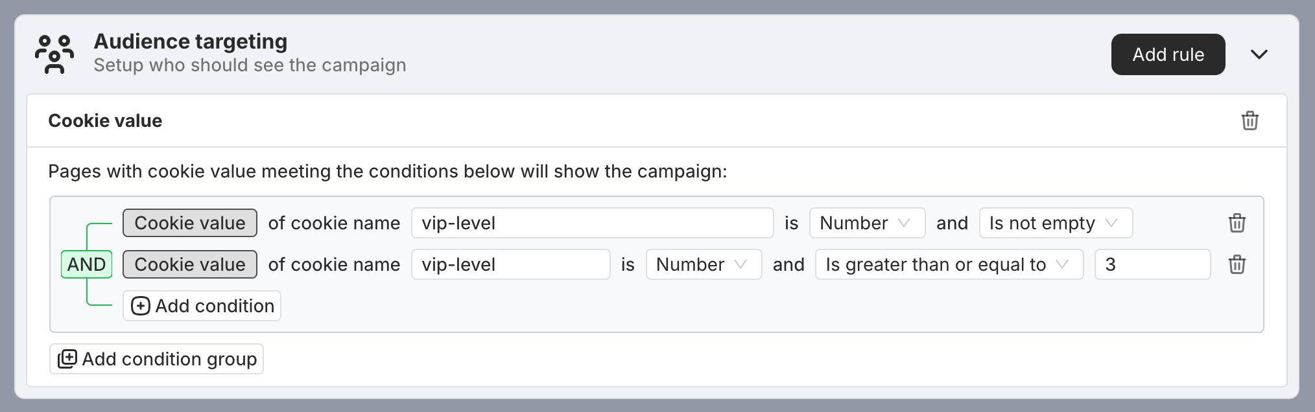Click the plus icon on Add condition
This screenshot has height=412, width=1315.
click(141, 305)
